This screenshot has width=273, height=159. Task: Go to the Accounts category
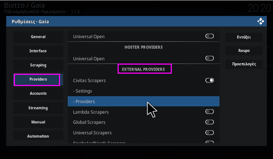coord(38,93)
